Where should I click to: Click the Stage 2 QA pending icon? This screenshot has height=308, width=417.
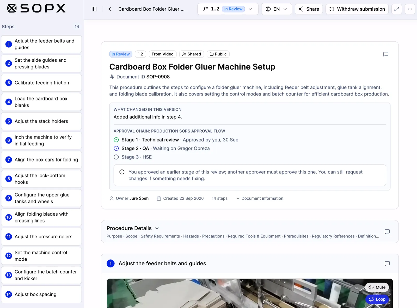click(116, 148)
